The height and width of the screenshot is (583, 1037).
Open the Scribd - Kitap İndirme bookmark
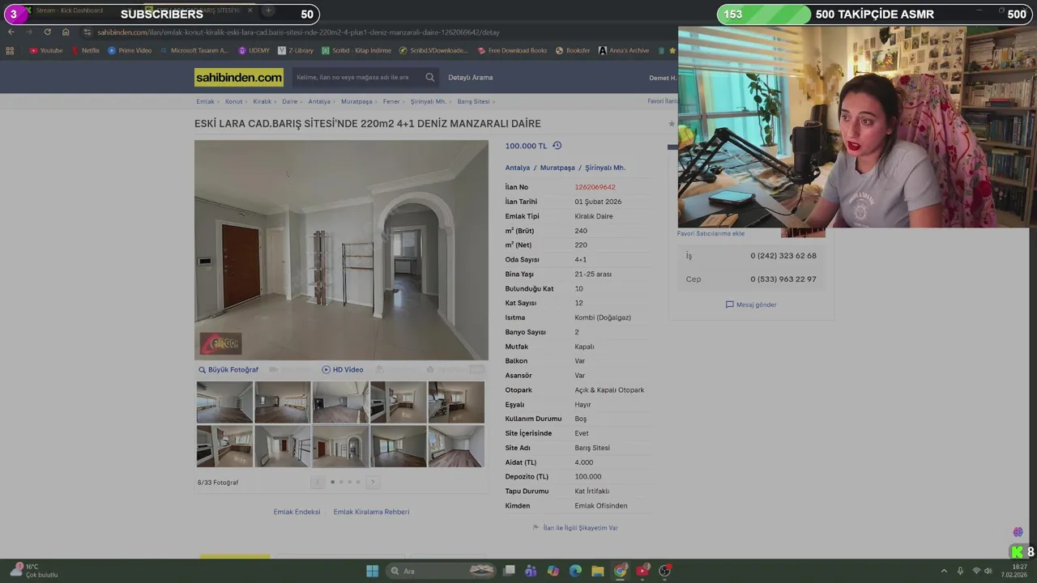pyautogui.click(x=356, y=50)
